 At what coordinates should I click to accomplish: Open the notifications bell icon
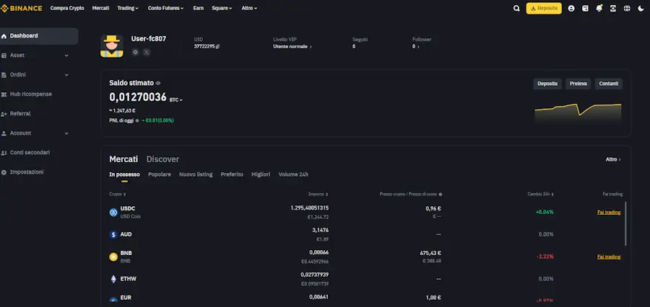coord(599,9)
